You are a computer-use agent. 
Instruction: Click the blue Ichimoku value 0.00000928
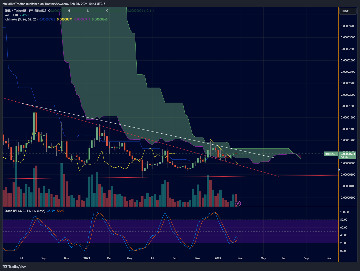point(47,19)
